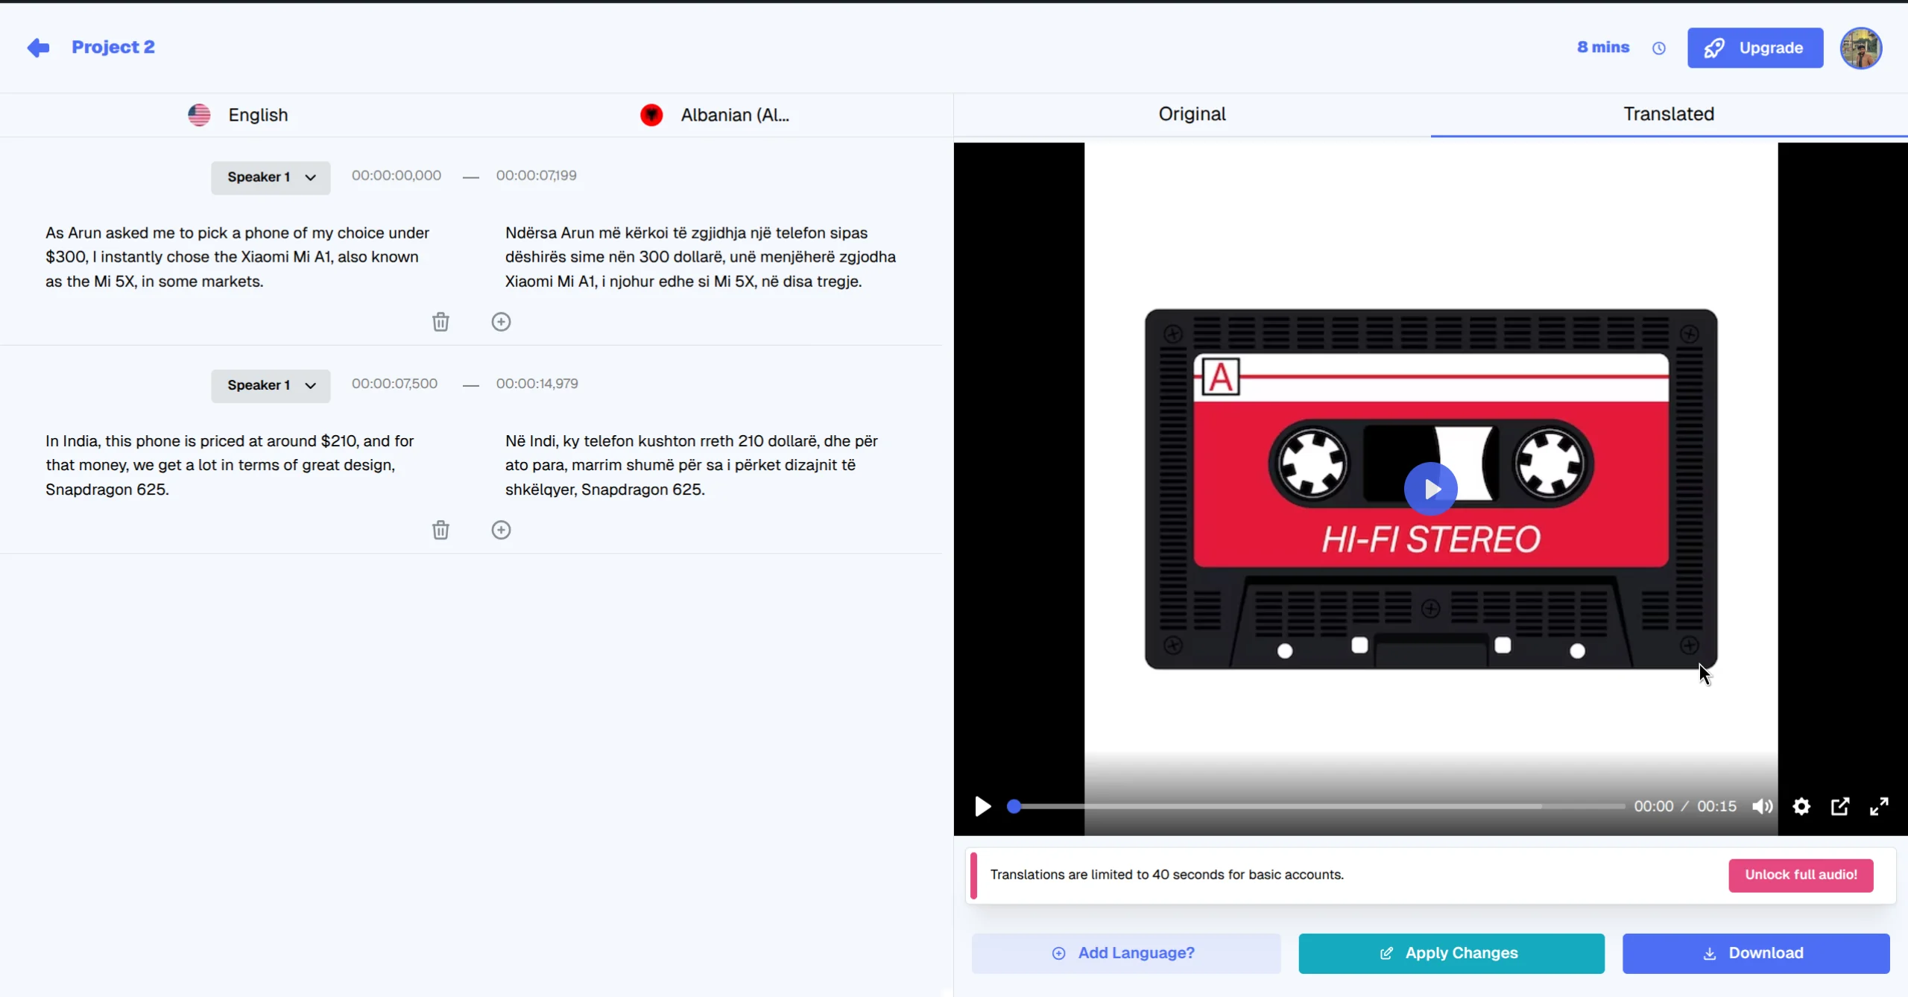Select the Translated tab
This screenshot has height=997, width=1908.
[x=1668, y=114]
